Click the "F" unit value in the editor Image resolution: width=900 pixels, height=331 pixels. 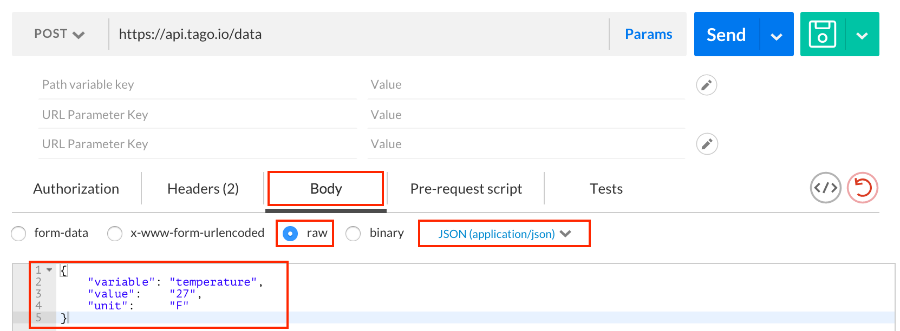(x=179, y=306)
